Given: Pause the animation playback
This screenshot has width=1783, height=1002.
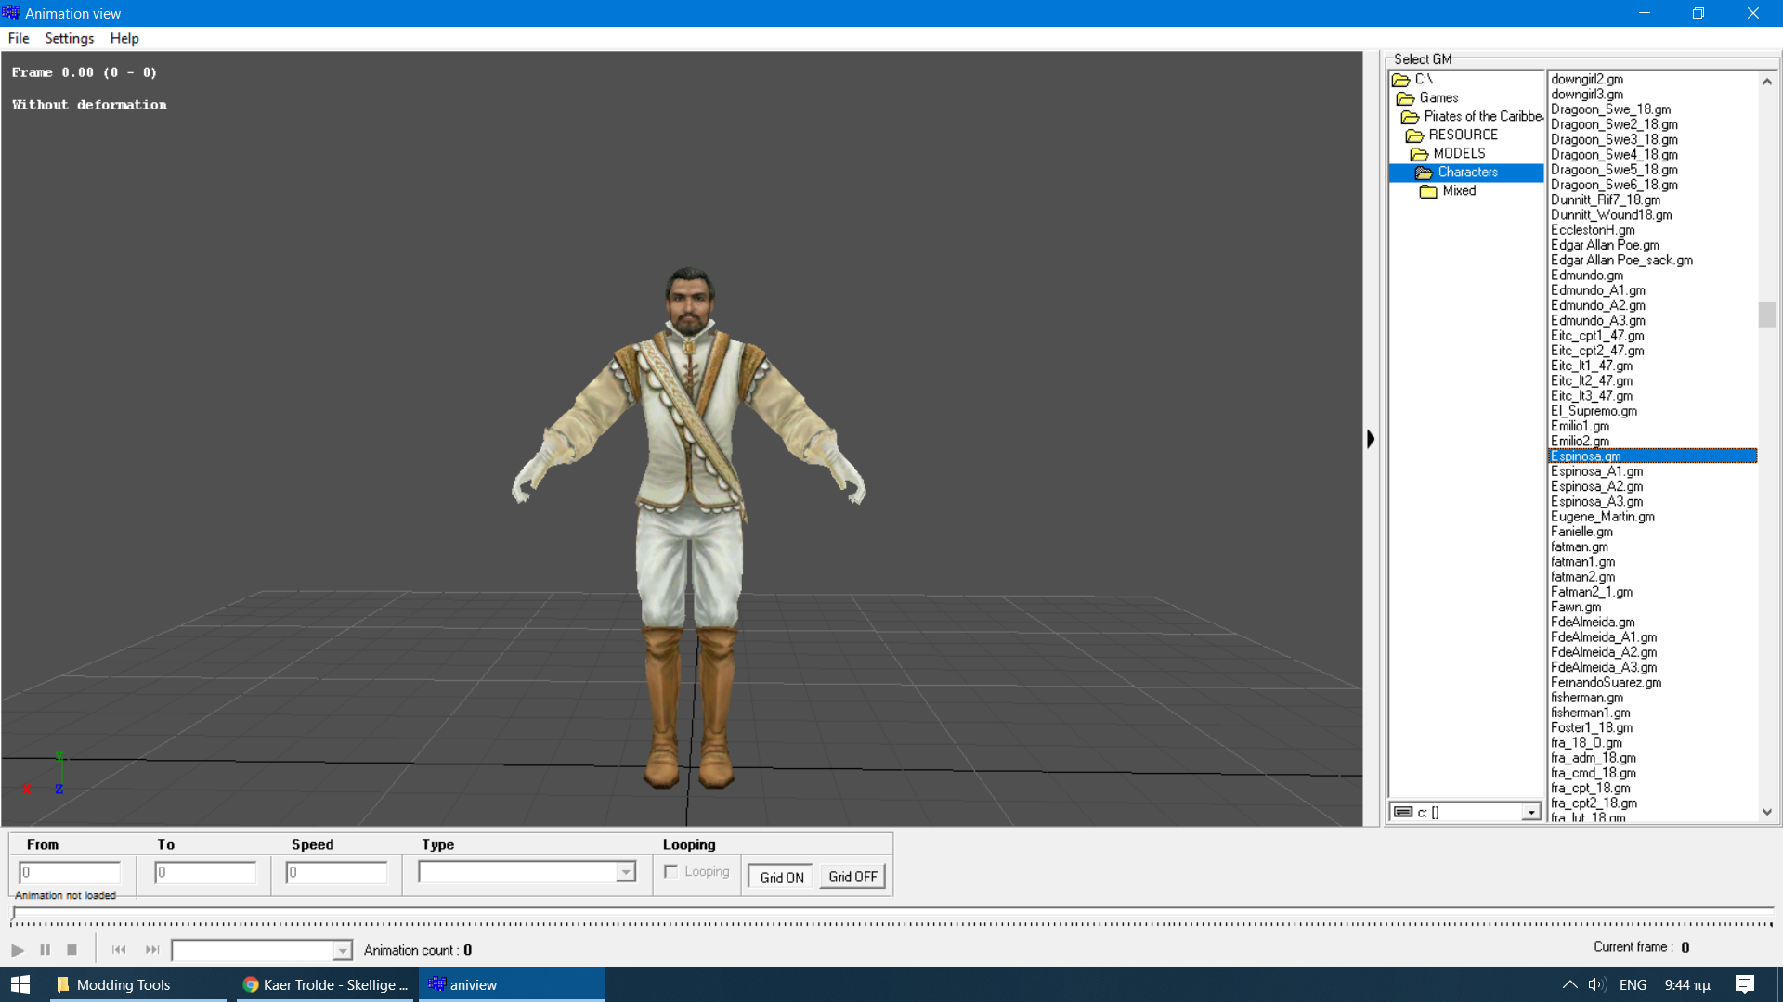Looking at the screenshot, I should click(45, 950).
